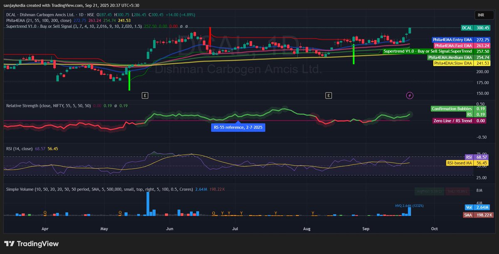Click the yellow 241.53 value in Phila4EMA legend
This screenshot has height=254, width=499.
coord(124,20)
